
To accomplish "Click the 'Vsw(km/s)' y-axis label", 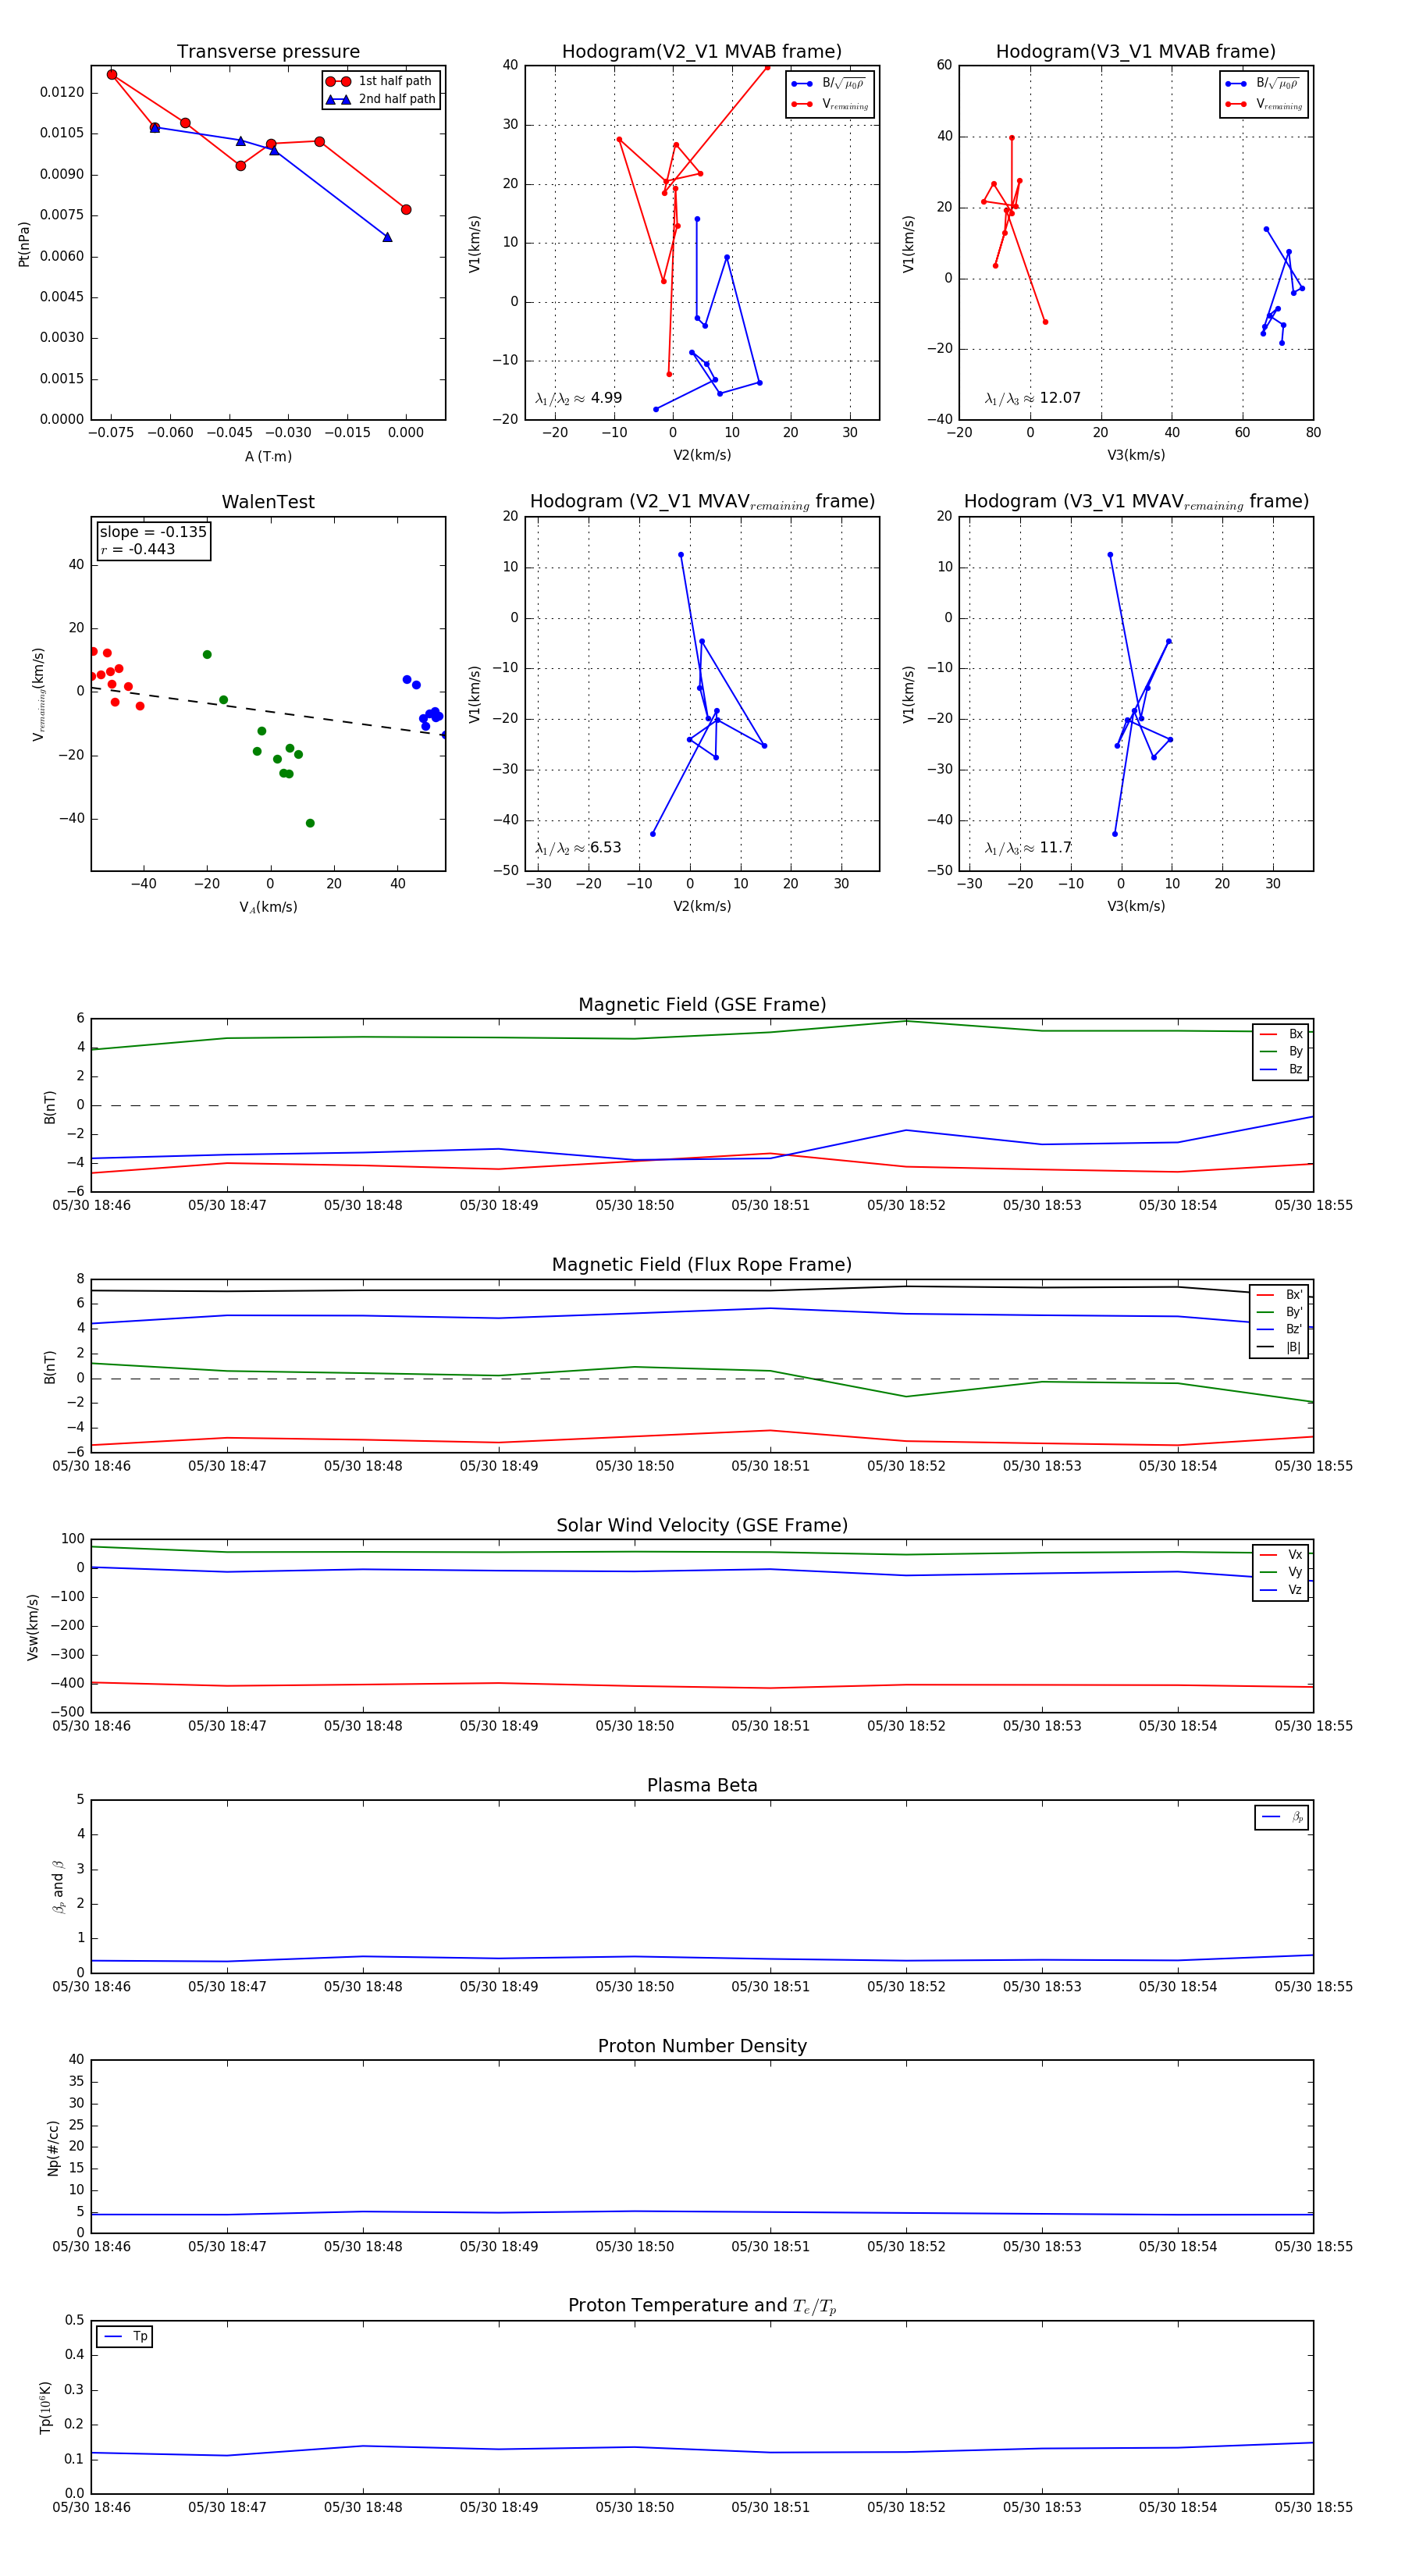I will 32,1627.
